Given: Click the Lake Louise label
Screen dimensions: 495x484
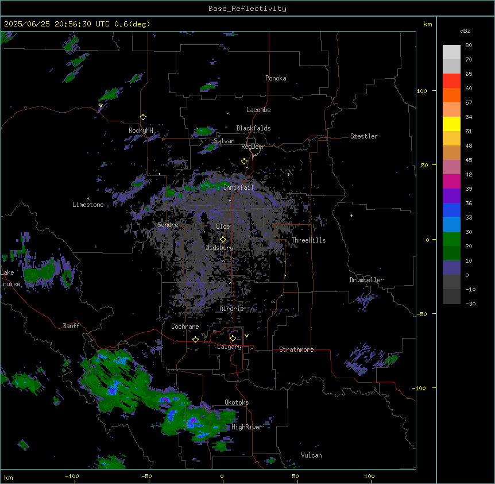Looking at the screenshot, I should pyautogui.click(x=9, y=278).
